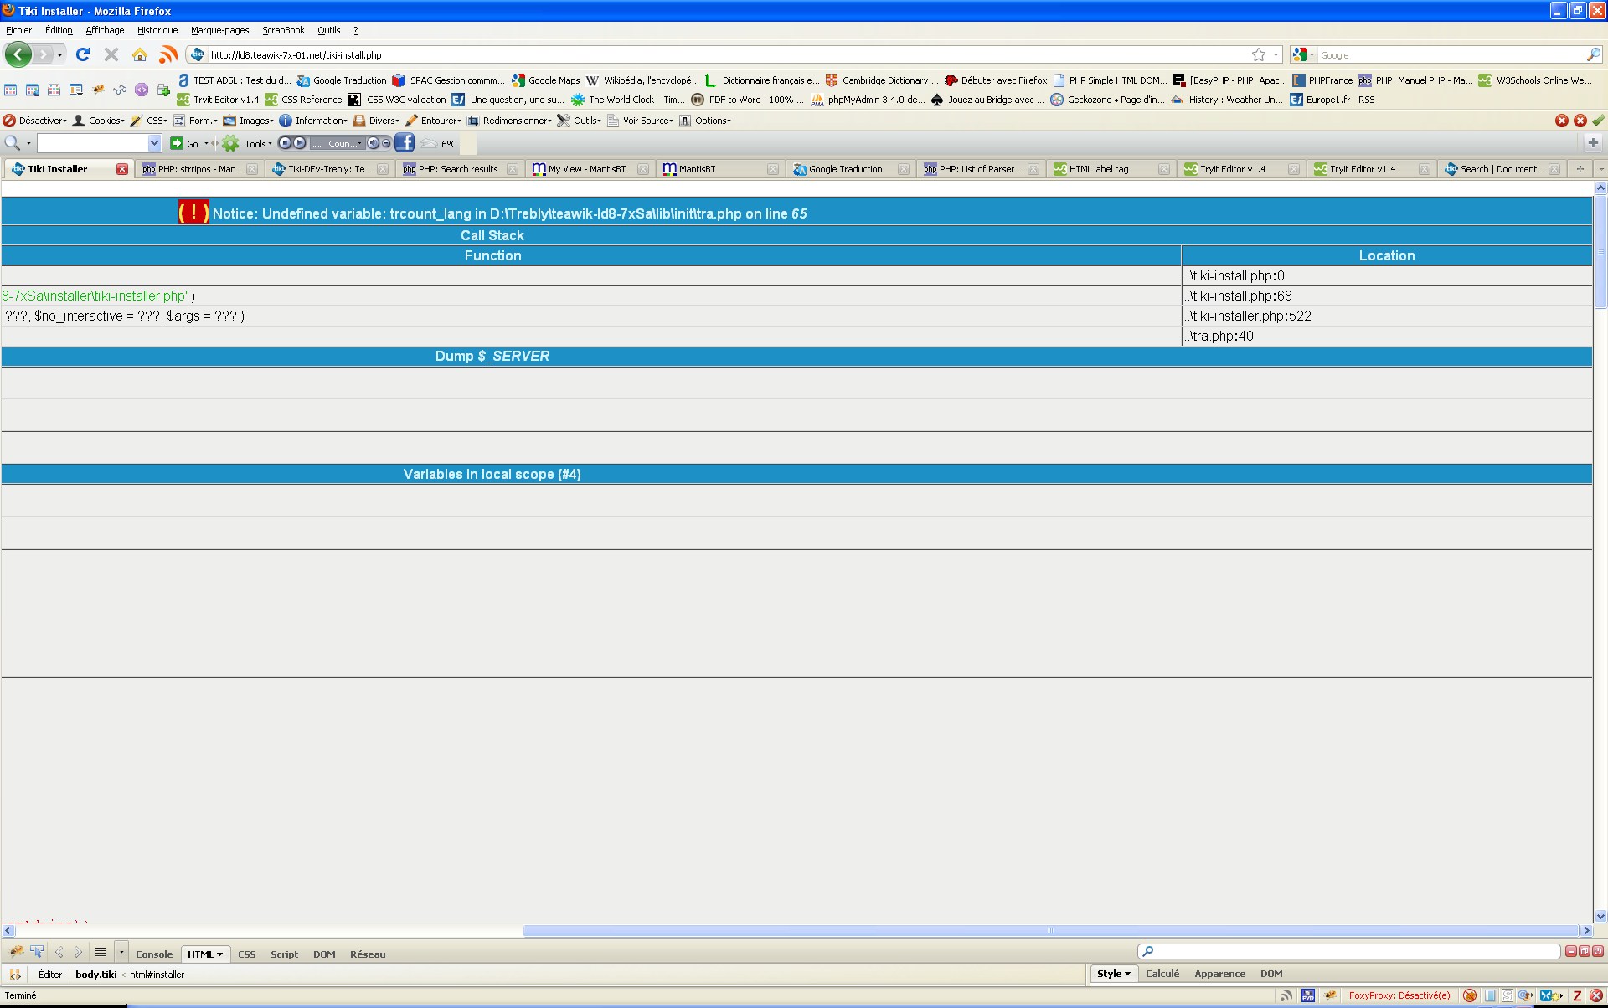Click the Éditer button in Firebug
Viewport: 1608px width, 1008px height.
[49, 975]
